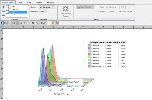The height and width of the screenshot is (100, 152).
Task: Open the Object menu
Action: point(39,3)
